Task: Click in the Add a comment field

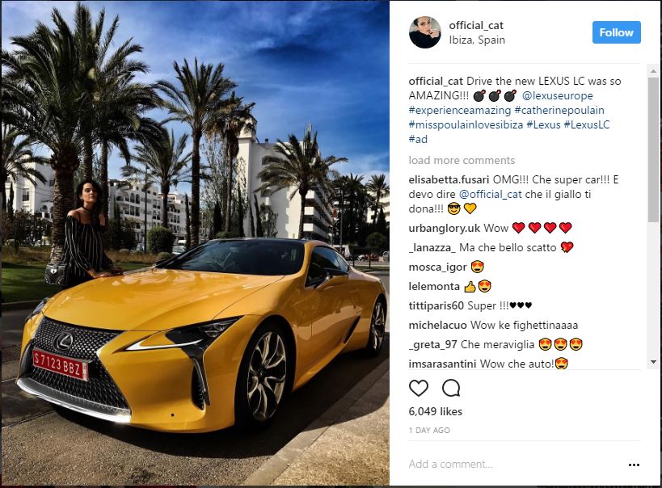Action: pos(516,465)
